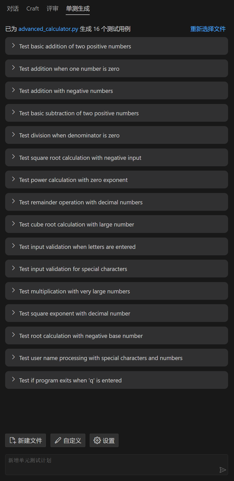Expand 'Test if program exits when q is entered'
Image resolution: width=234 pixels, height=481 pixels.
[116, 380]
